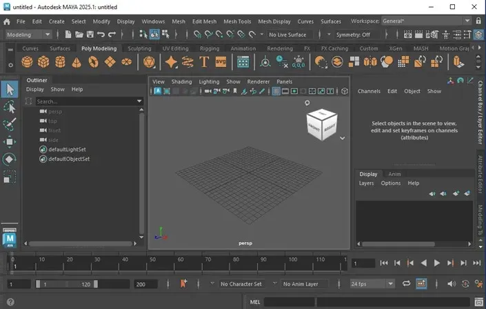Create a polygon plane from the shelf

point(110,62)
